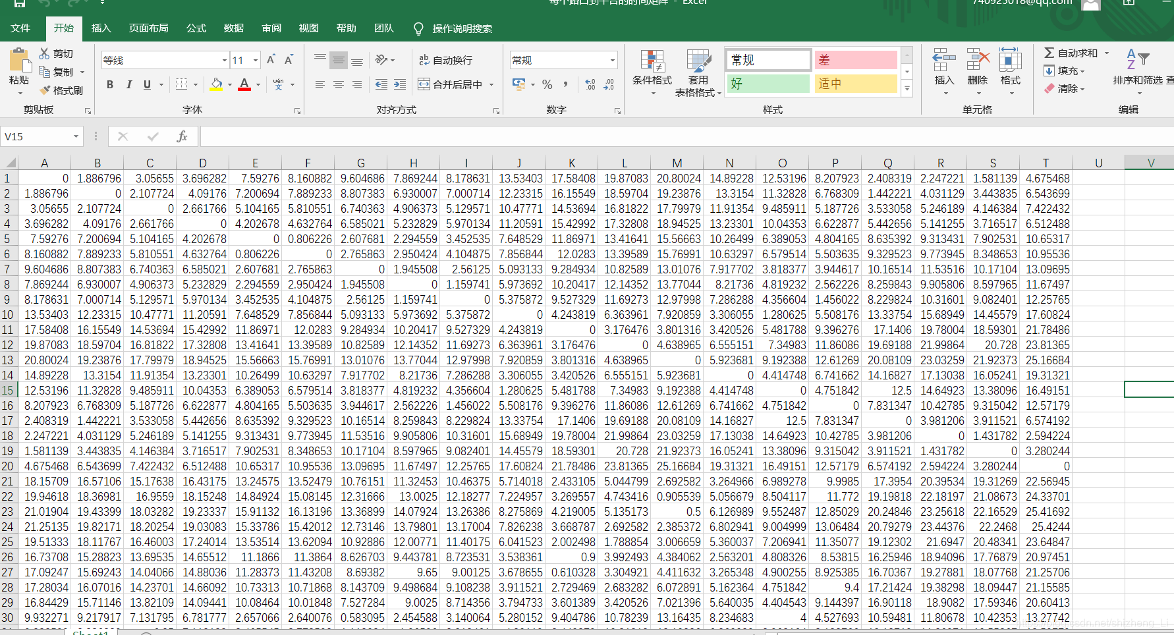Apply percent style format
Viewport: 1174px width, 635px height.
[x=547, y=84]
